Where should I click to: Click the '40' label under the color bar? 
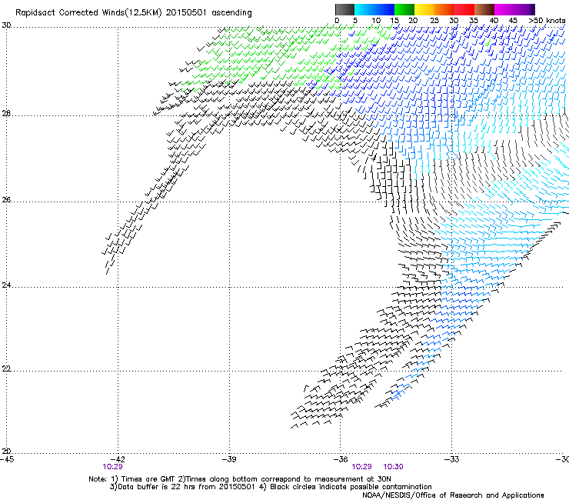[494, 21]
